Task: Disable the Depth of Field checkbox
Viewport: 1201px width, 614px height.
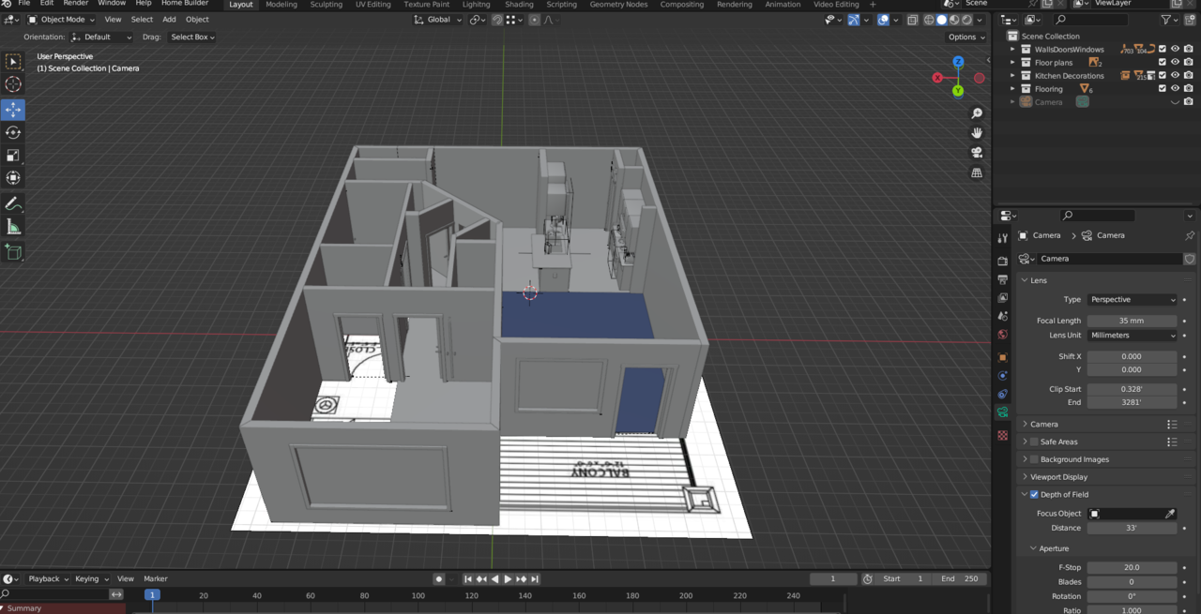Action: point(1034,495)
